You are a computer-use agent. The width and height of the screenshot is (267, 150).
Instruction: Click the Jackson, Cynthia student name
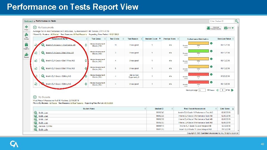point(45,126)
